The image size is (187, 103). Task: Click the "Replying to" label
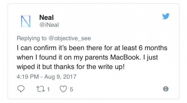pyautogui.click(x=31, y=38)
